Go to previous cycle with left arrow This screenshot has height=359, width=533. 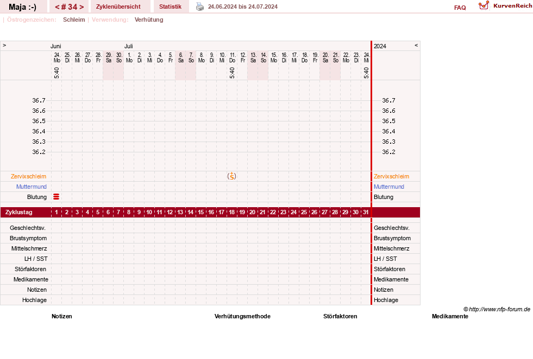click(57, 7)
